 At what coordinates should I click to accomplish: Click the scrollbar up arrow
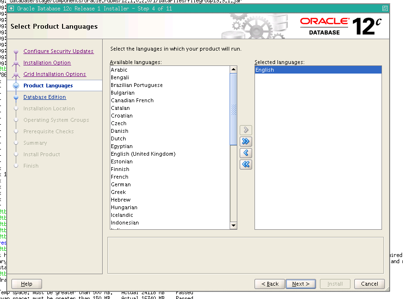click(233, 68)
